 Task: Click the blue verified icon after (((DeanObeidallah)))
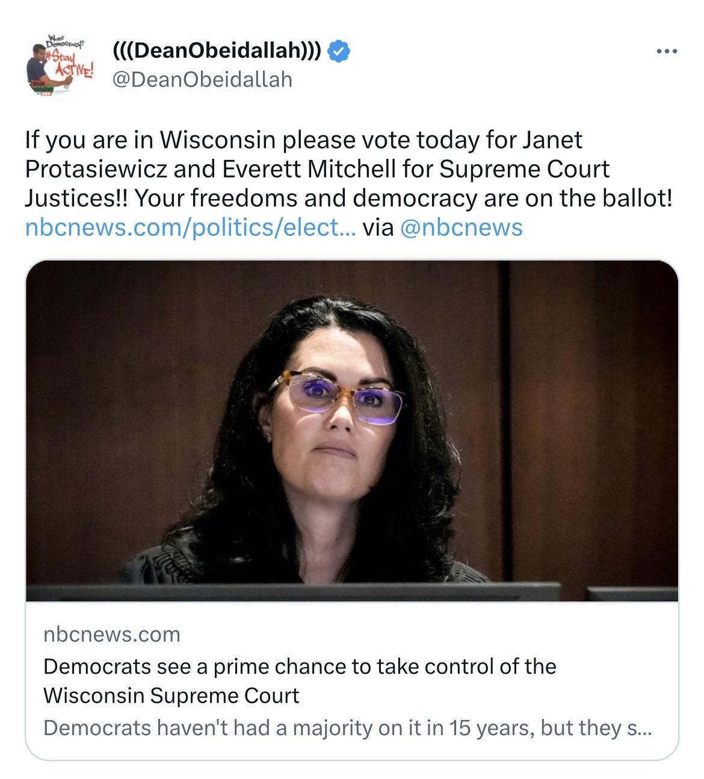pos(336,51)
